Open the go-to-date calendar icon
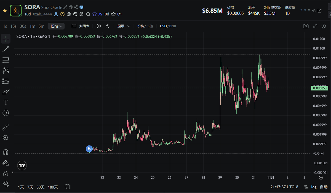331x193 pixels. 68,187
